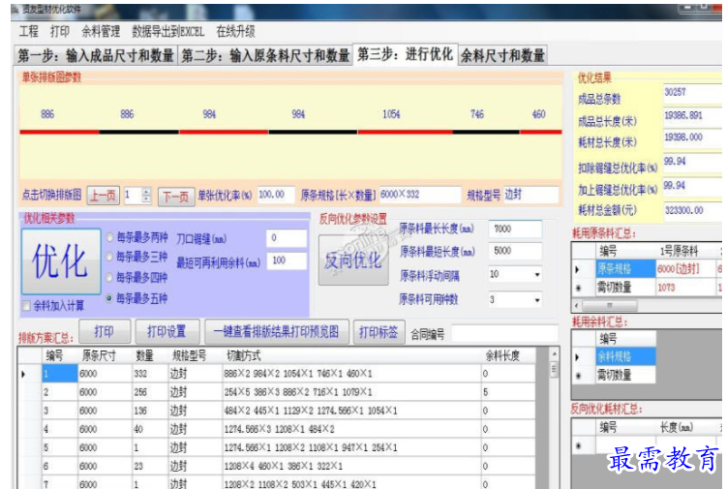Screen dimensions: 727x489
Task: Click 最短可再利用余料 input field
Action: tap(287, 260)
